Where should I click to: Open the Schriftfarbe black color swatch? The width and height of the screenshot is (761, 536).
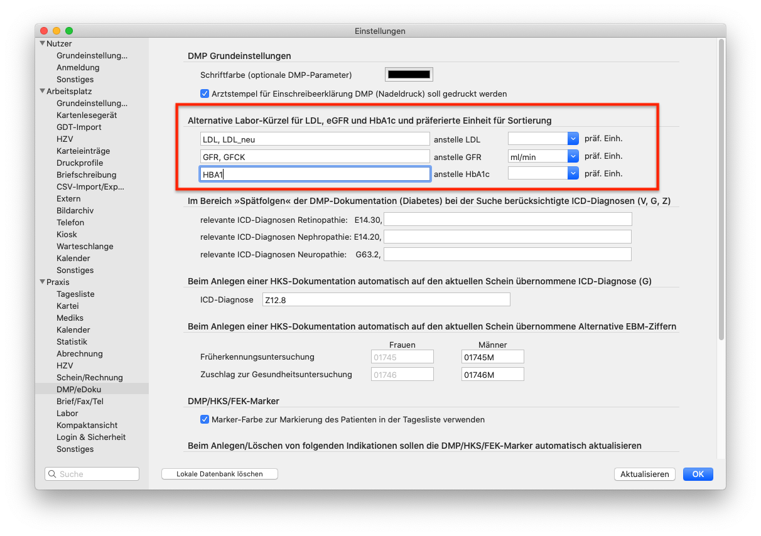click(409, 75)
